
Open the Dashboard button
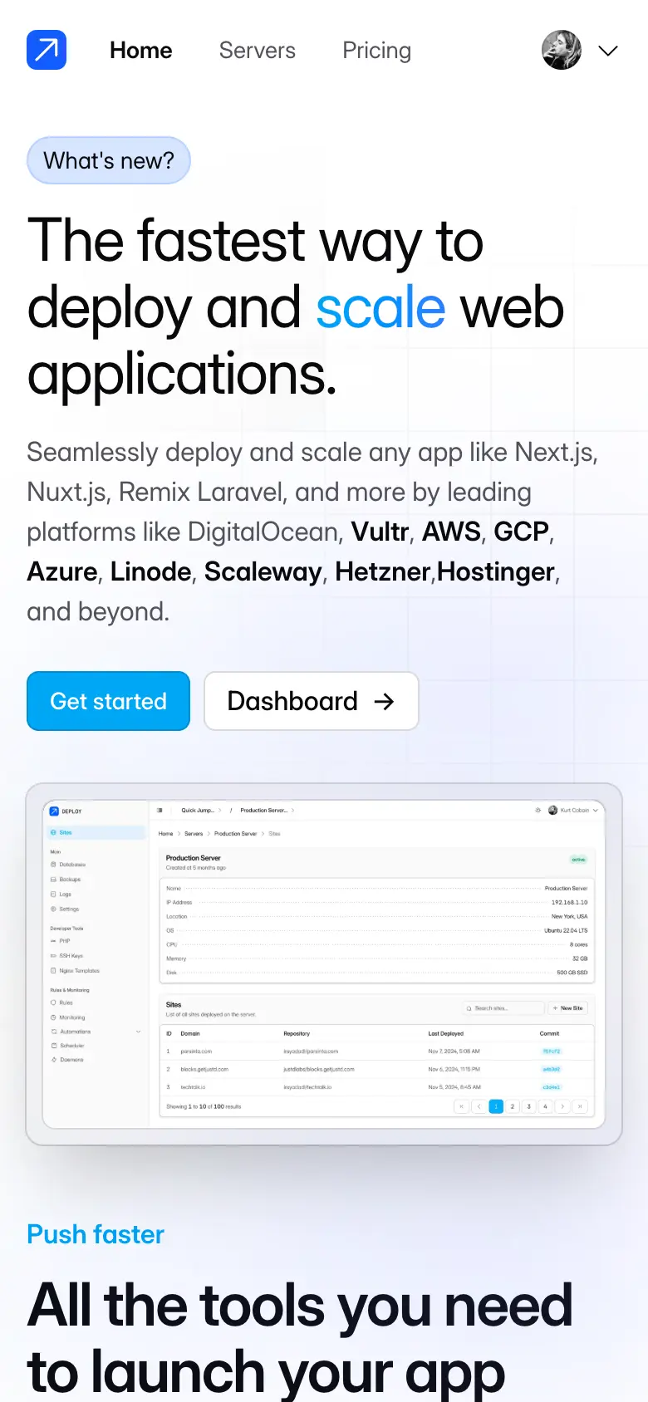pos(312,701)
